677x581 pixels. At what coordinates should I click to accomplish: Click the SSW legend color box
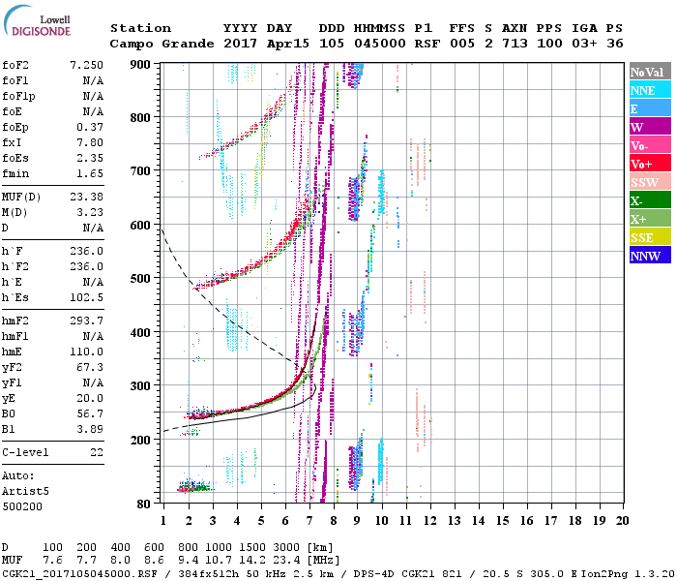tap(645, 183)
